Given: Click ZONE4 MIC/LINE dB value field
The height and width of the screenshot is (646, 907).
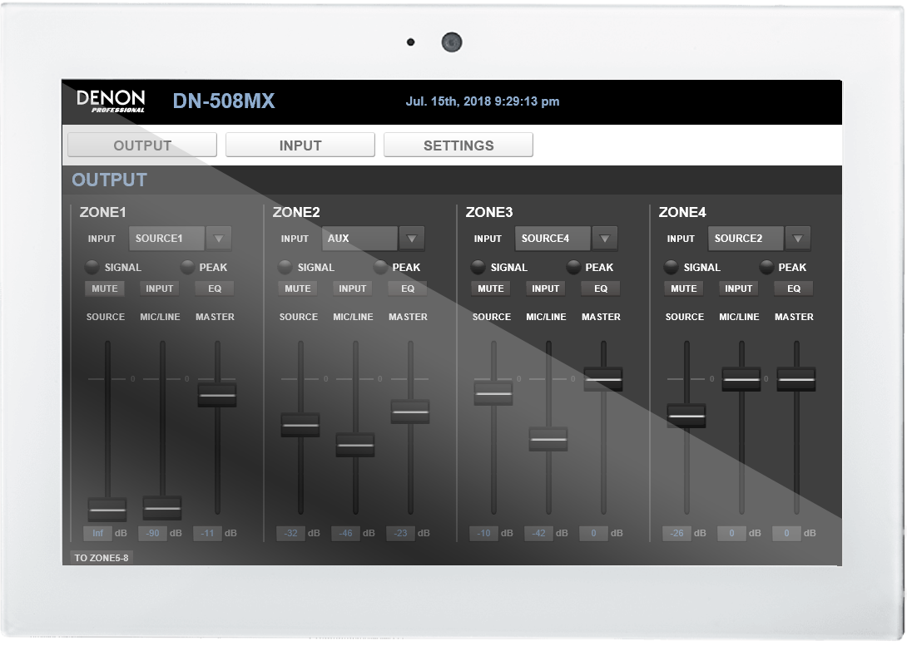Looking at the screenshot, I should [x=732, y=533].
